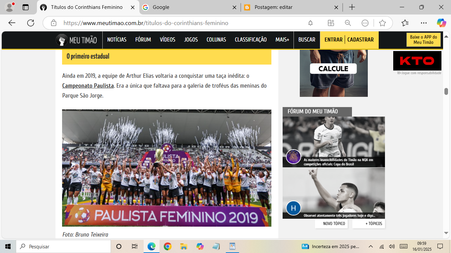Open the FÓRUM menu item

(x=143, y=40)
